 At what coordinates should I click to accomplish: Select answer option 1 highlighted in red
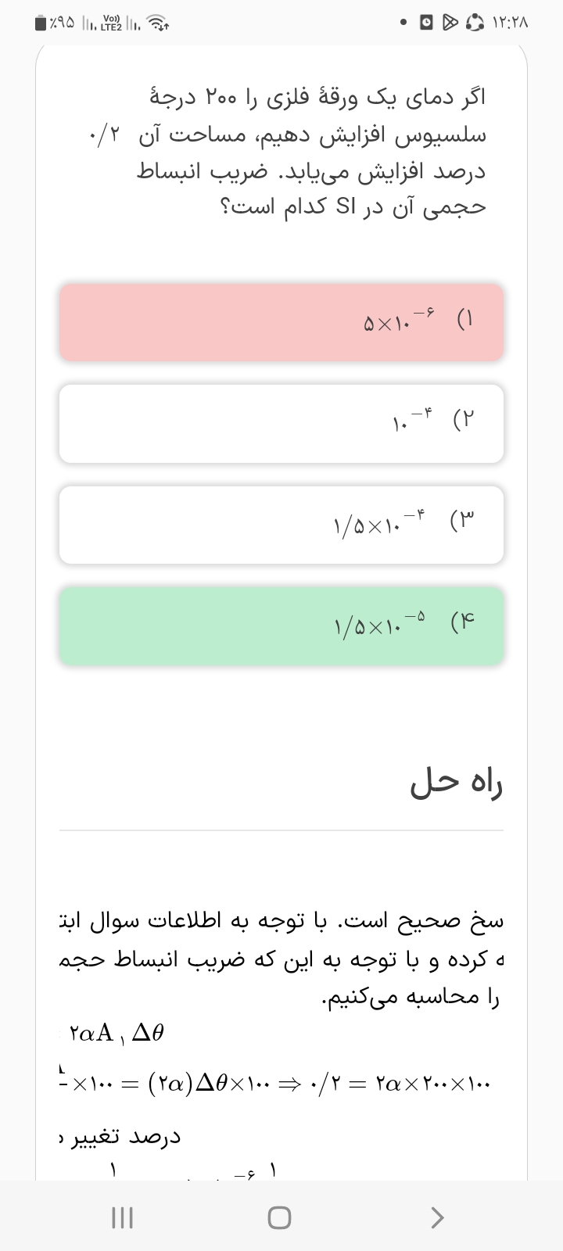coord(281,322)
